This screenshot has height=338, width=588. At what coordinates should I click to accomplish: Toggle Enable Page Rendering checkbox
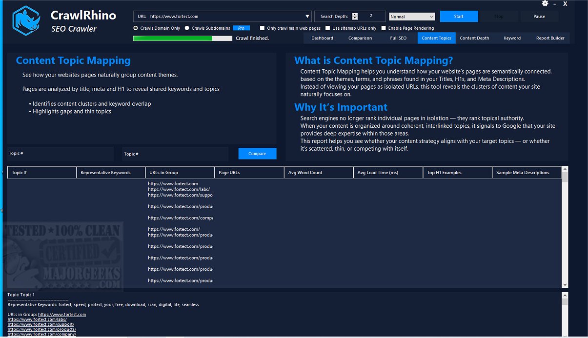[384, 28]
